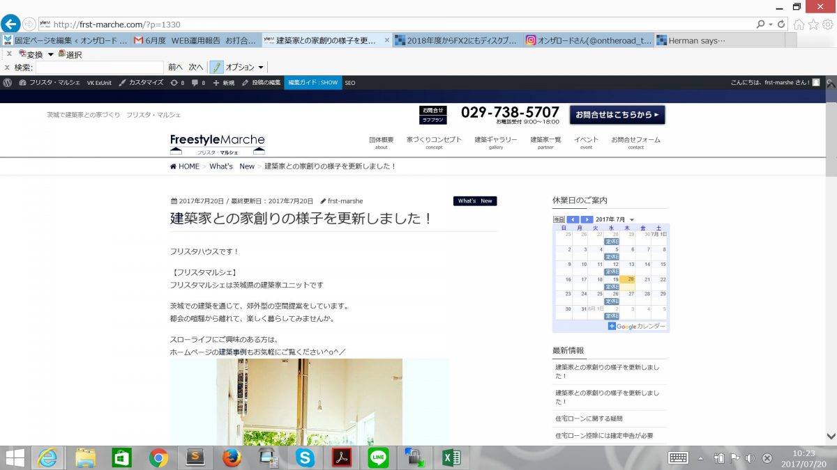Show hidden tray icons arrow
The height and width of the screenshot is (470, 837).
[701, 458]
